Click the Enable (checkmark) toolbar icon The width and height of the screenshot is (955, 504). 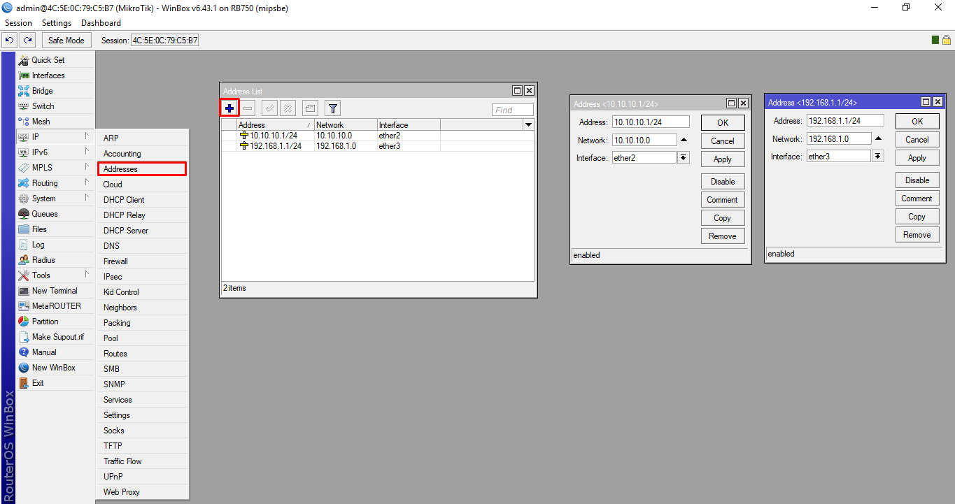(269, 108)
